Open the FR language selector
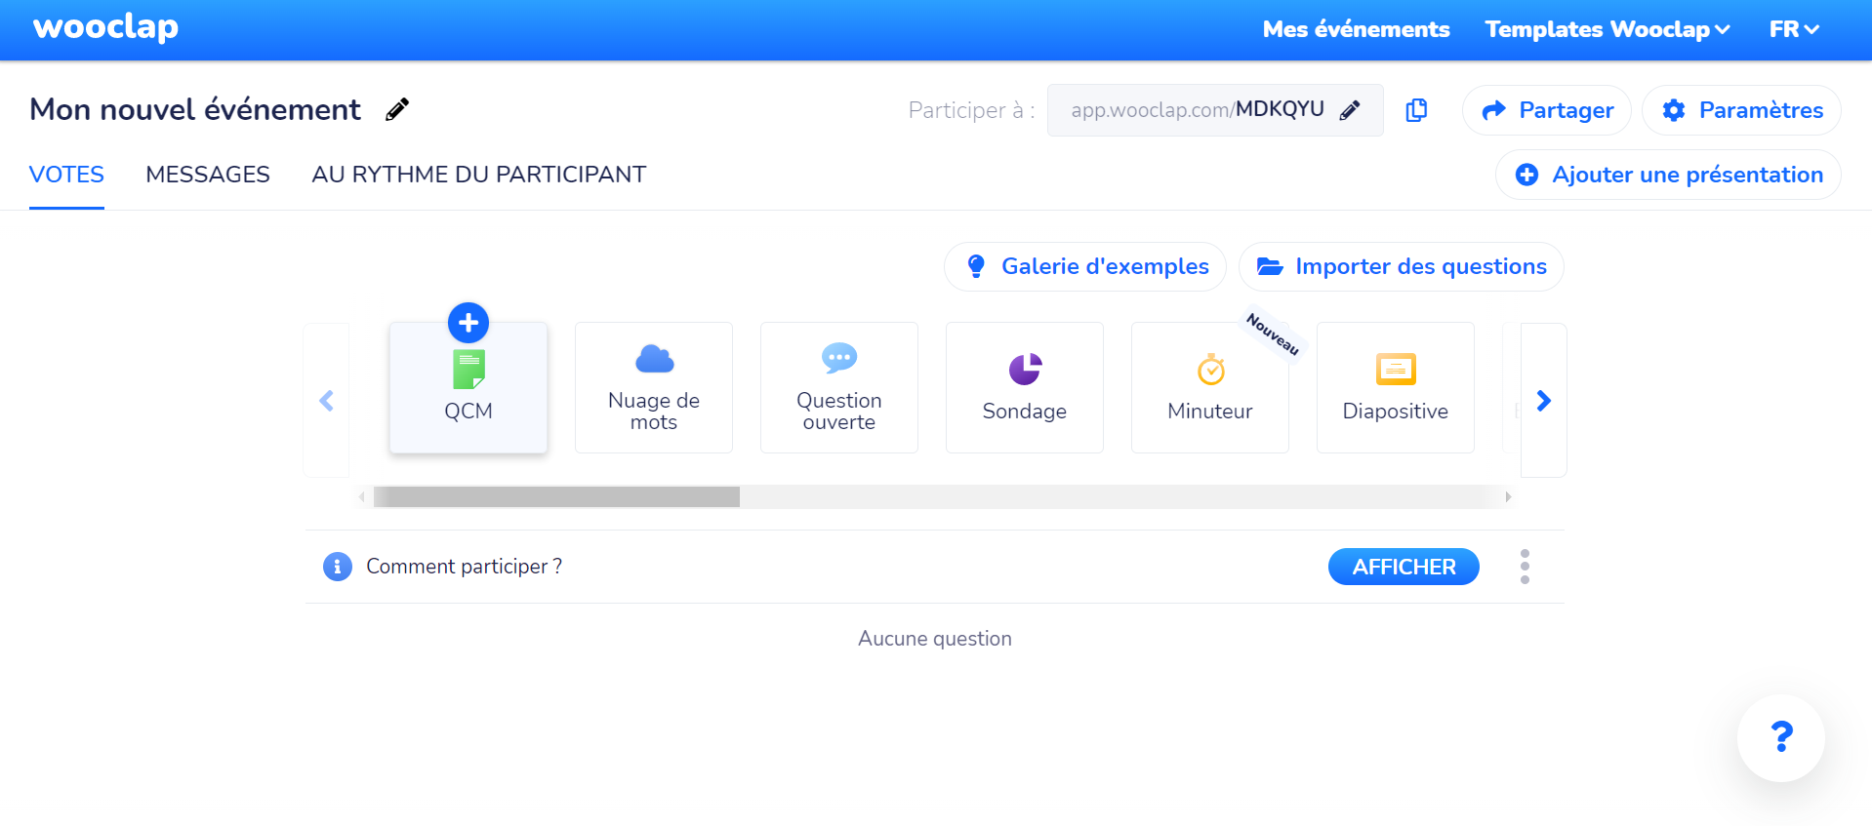The width and height of the screenshot is (1872, 826). [1793, 29]
